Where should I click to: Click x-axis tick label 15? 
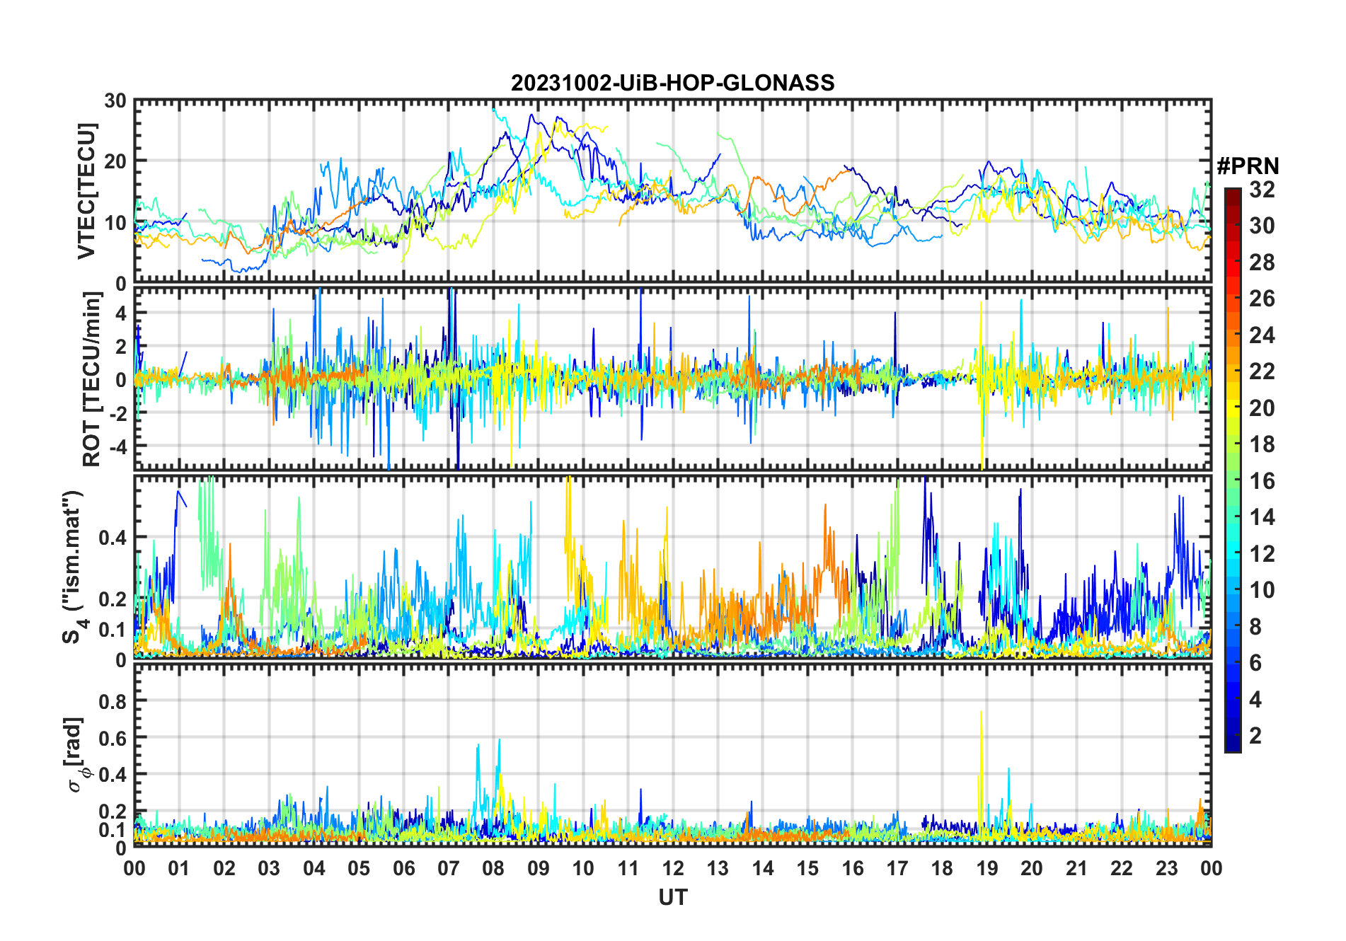tap(807, 867)
